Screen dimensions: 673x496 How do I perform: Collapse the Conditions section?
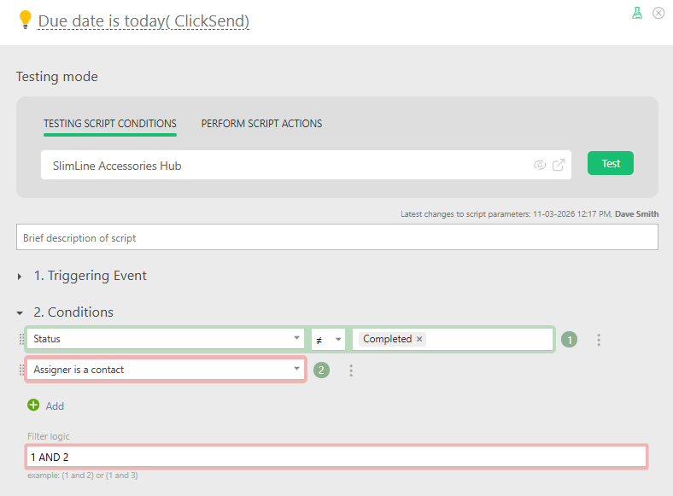[20, 312]
